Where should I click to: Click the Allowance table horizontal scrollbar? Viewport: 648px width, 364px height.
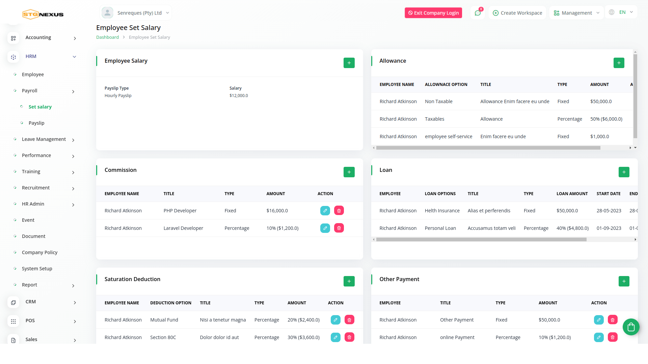click(x=488, y=148)
